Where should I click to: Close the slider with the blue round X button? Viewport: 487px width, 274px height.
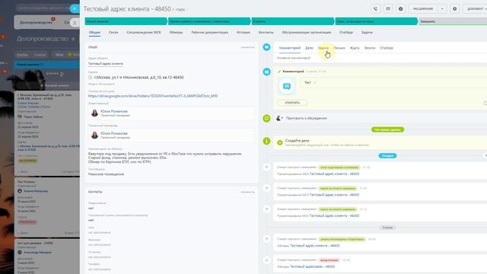pyautogui.click(x=75, y=8)
